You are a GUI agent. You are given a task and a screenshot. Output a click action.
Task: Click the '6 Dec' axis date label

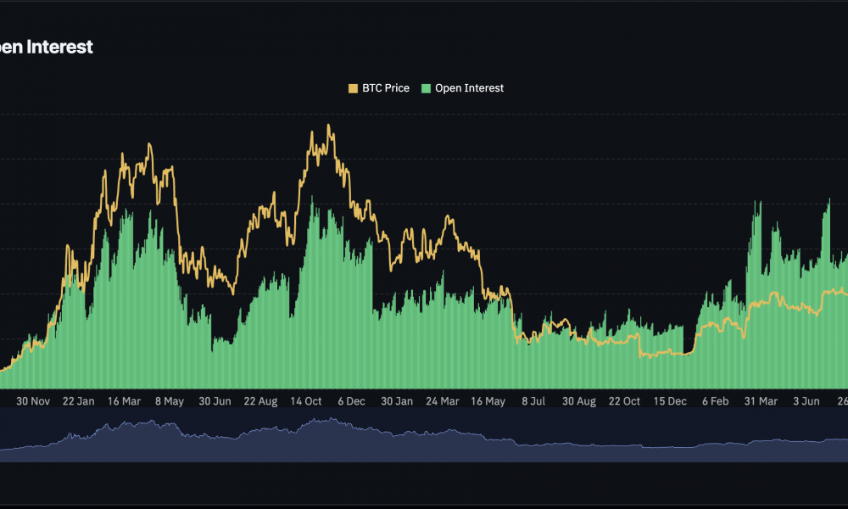[x=351, y=401]
